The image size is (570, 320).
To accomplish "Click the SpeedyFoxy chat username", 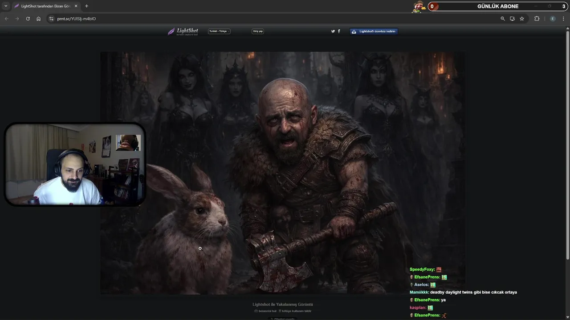I will pos(422,270).
